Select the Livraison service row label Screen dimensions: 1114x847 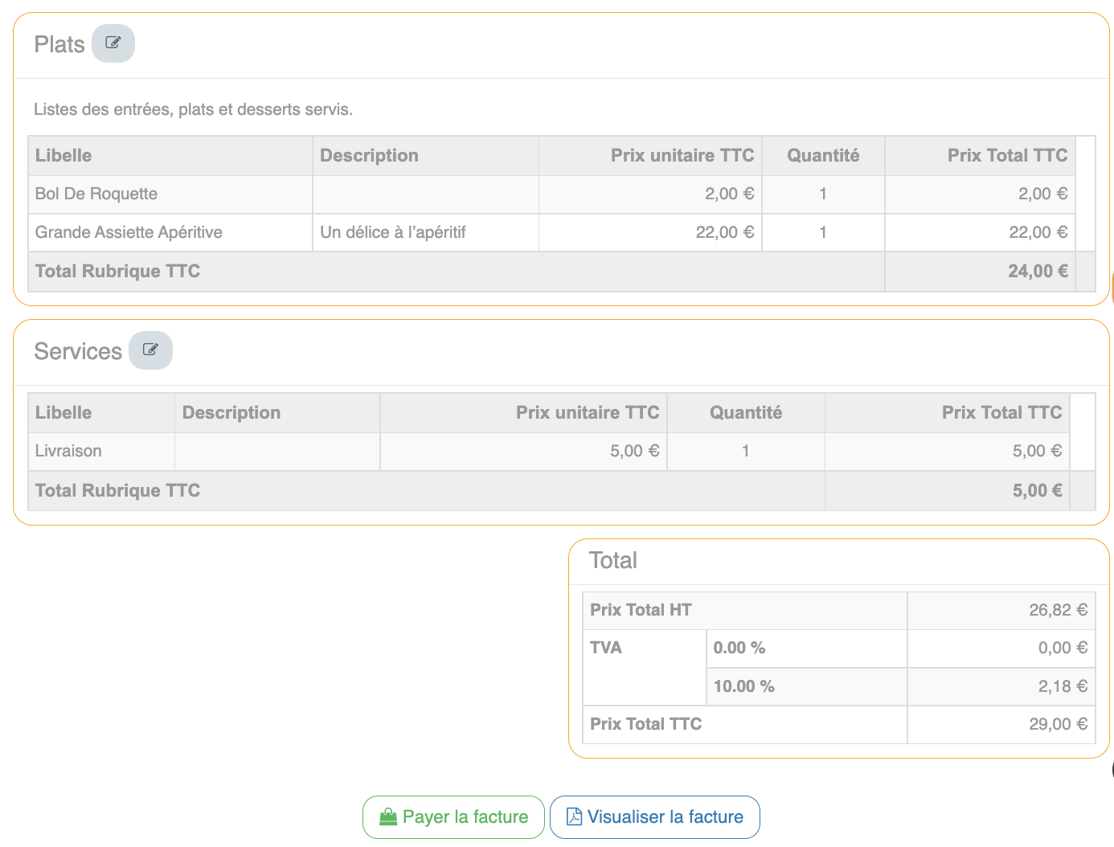coord(68,451)
